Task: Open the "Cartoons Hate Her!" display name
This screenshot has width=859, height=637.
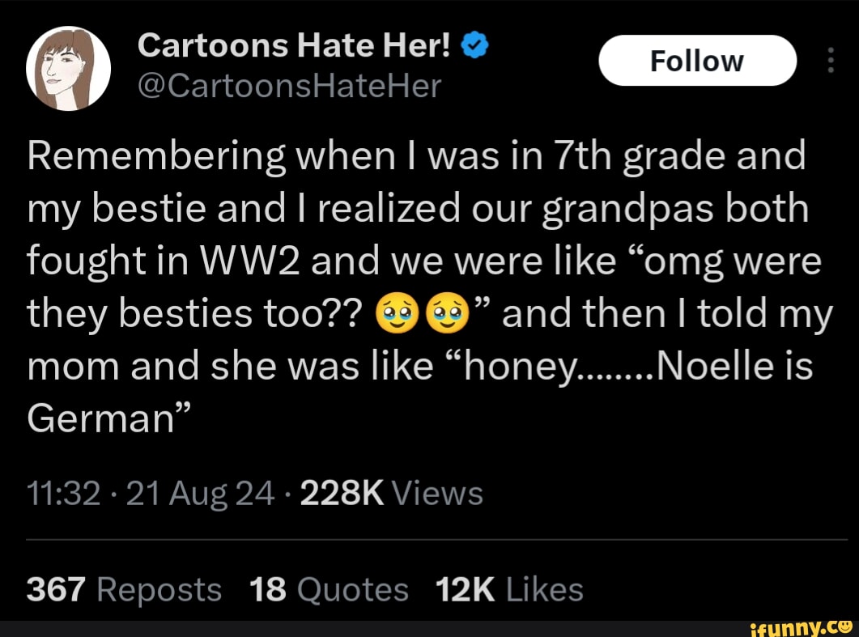Action: click(295, 46)
